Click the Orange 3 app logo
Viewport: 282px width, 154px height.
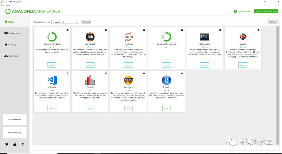(128, 80)
